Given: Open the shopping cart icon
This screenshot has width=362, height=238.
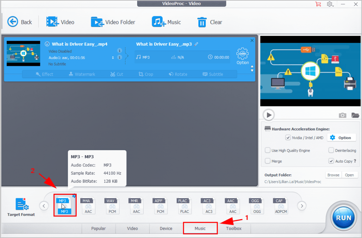Looking at the screenshot, I should [x=318, y=4].
